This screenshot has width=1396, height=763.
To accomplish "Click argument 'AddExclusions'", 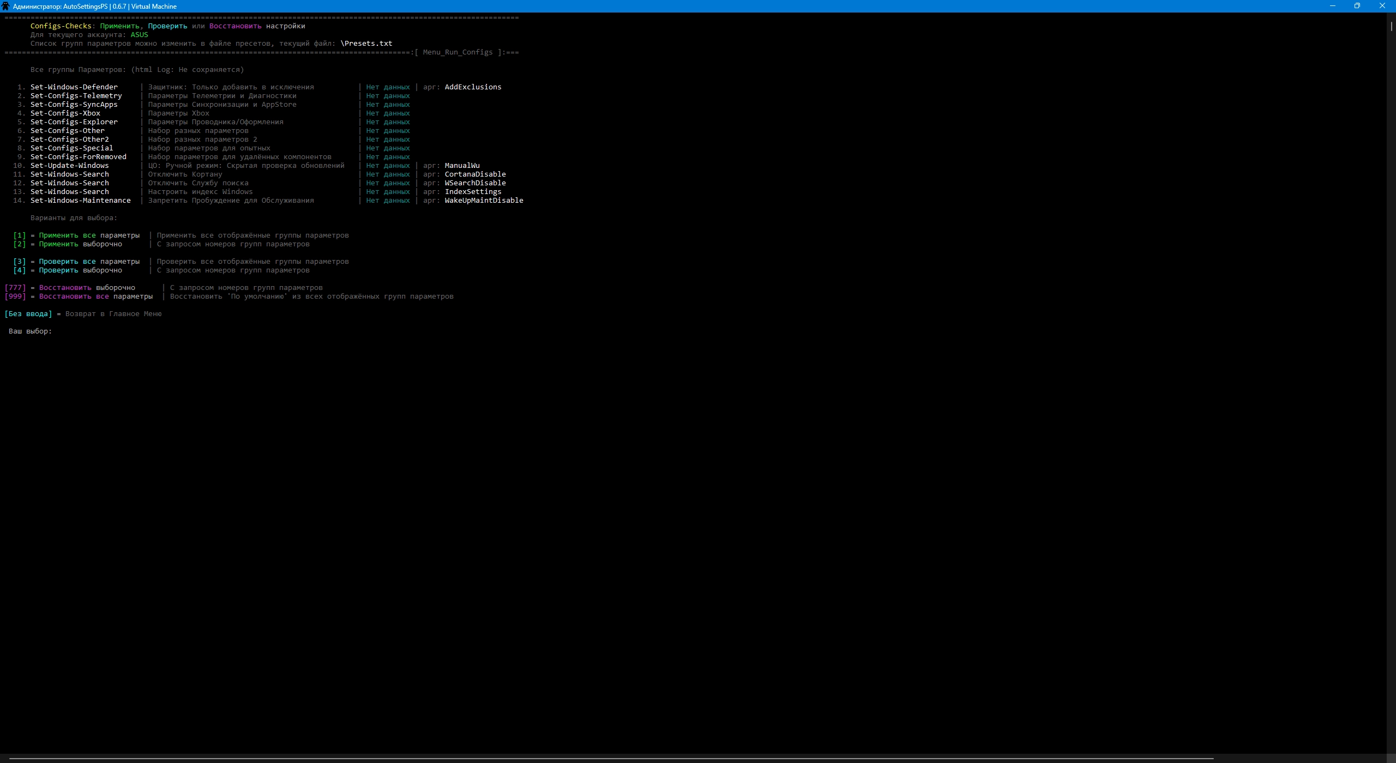I will coord(473,87).
